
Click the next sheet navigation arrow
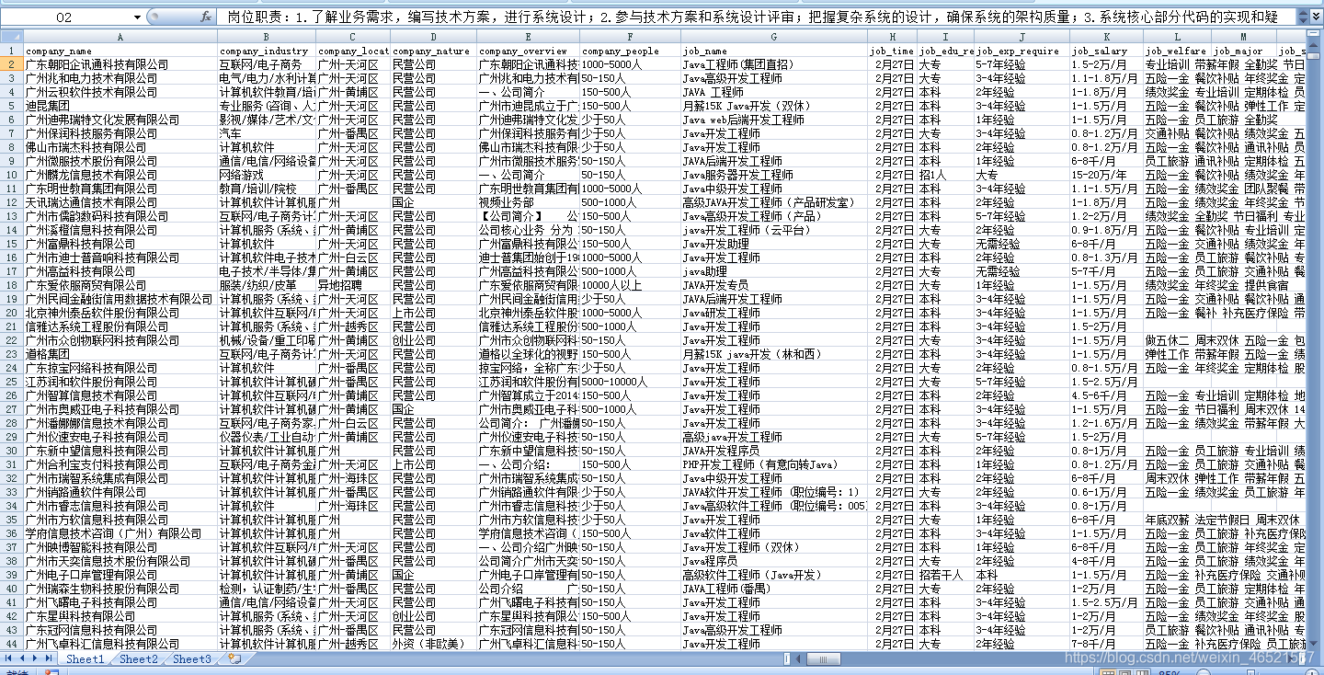tap(36, 658)
